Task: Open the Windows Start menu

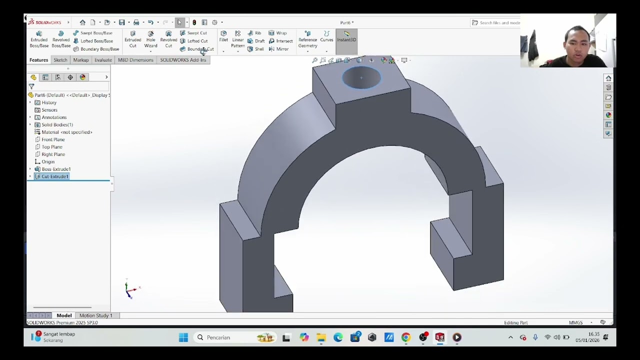Action: pyautogui.click(x=183, y=337)
